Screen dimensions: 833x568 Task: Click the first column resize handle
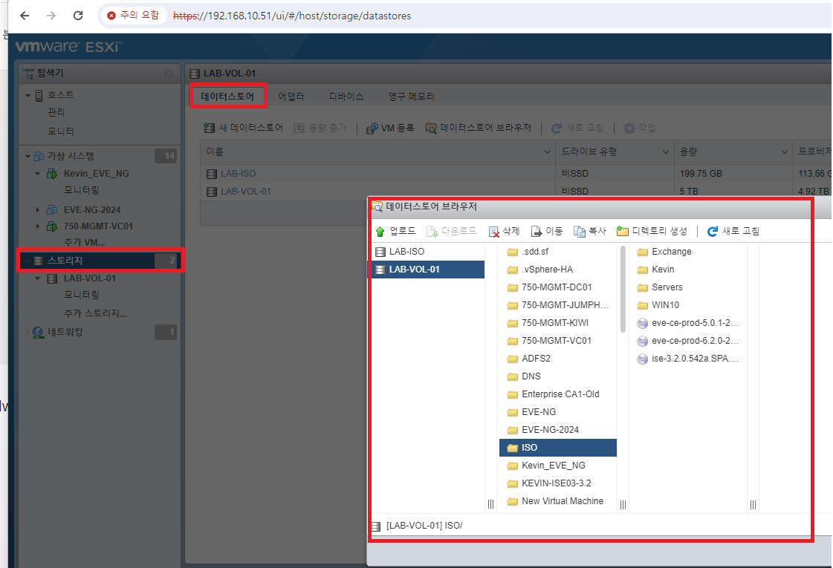pyautogui.click(x=490, y=504)
